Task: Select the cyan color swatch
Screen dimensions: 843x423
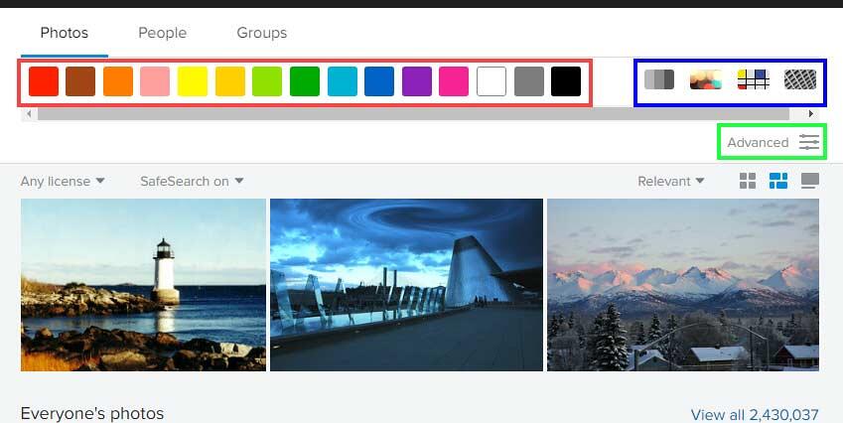Action: pos(343,81)
